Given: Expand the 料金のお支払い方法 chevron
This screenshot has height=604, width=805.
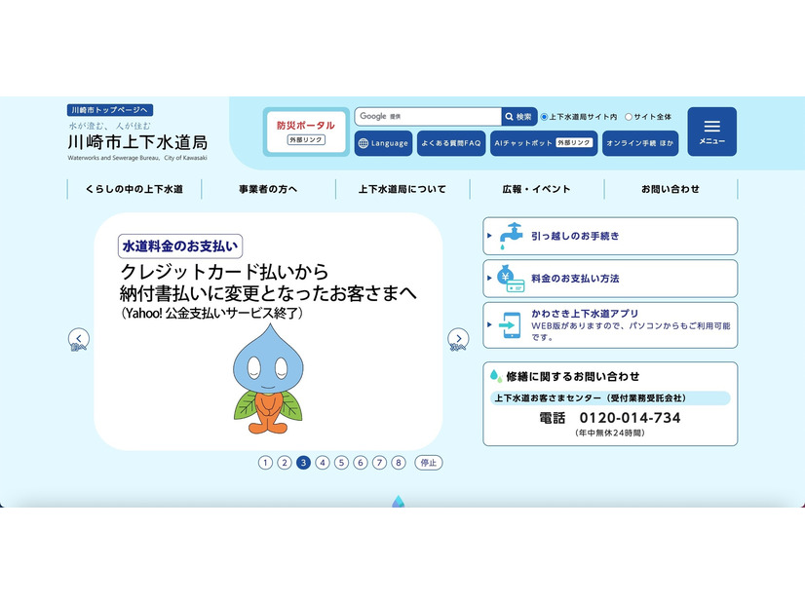Looking at the screenshot, I should coord(488,279).
